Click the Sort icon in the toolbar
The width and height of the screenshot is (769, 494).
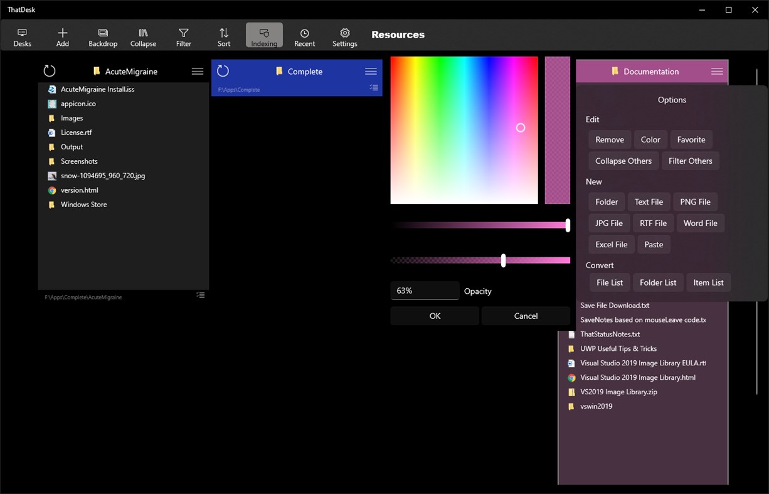pyautogui.click(x=223, y=35)
